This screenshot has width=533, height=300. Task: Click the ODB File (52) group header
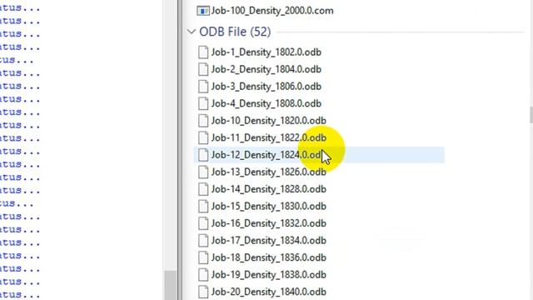click(x=235, y=32)
